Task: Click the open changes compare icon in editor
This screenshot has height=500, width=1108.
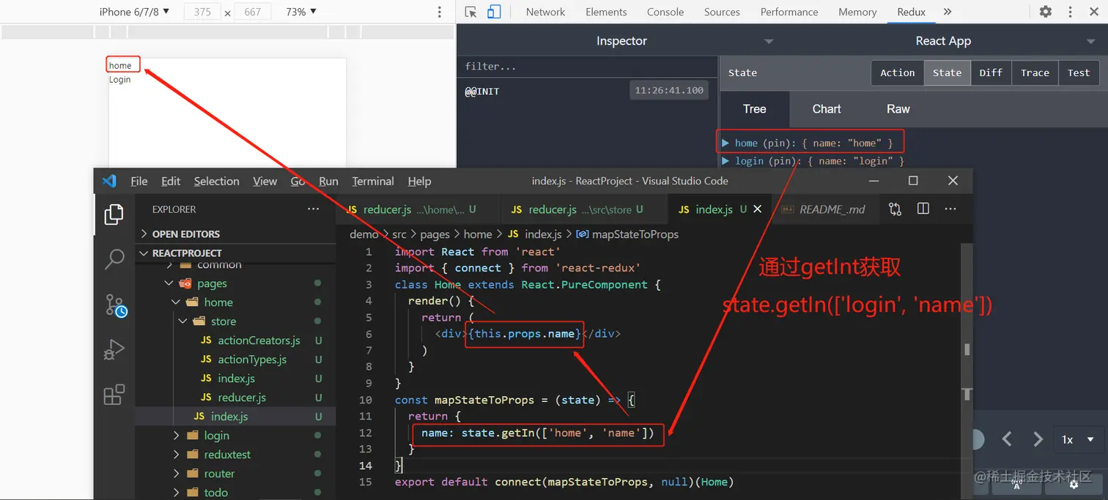Action: [895, 209]
